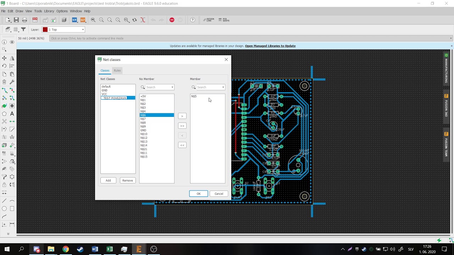Open Excel from the Windows taskbar
This screenshot has width=454, height=255.
(110, 249)
